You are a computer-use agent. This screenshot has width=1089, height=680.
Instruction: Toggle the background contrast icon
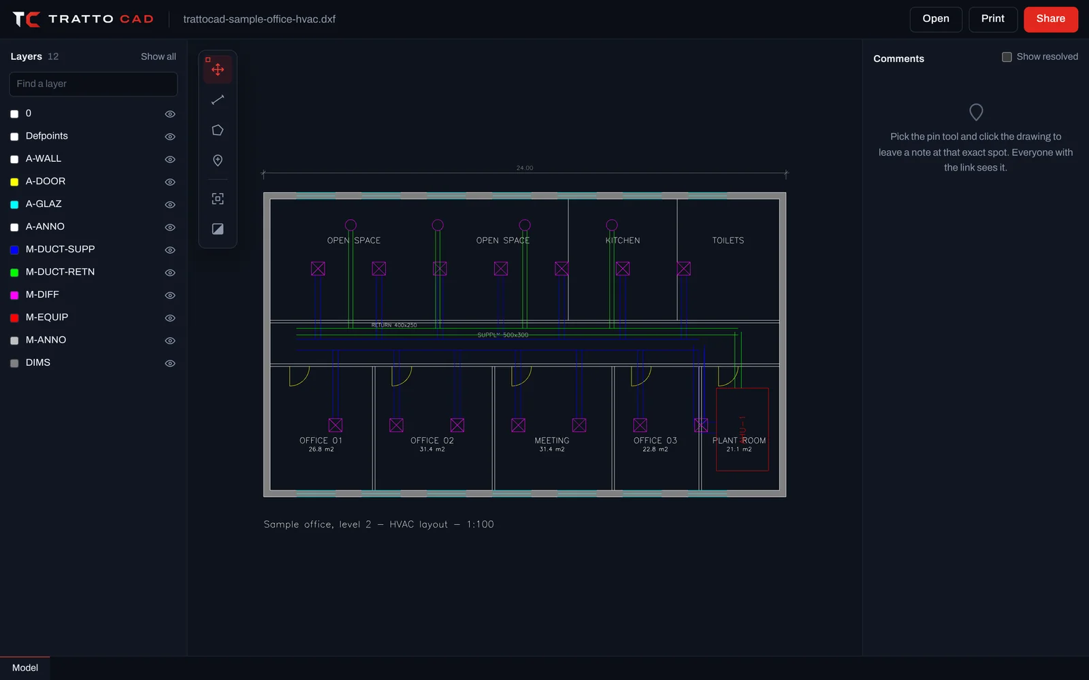[x=218, y=229]
